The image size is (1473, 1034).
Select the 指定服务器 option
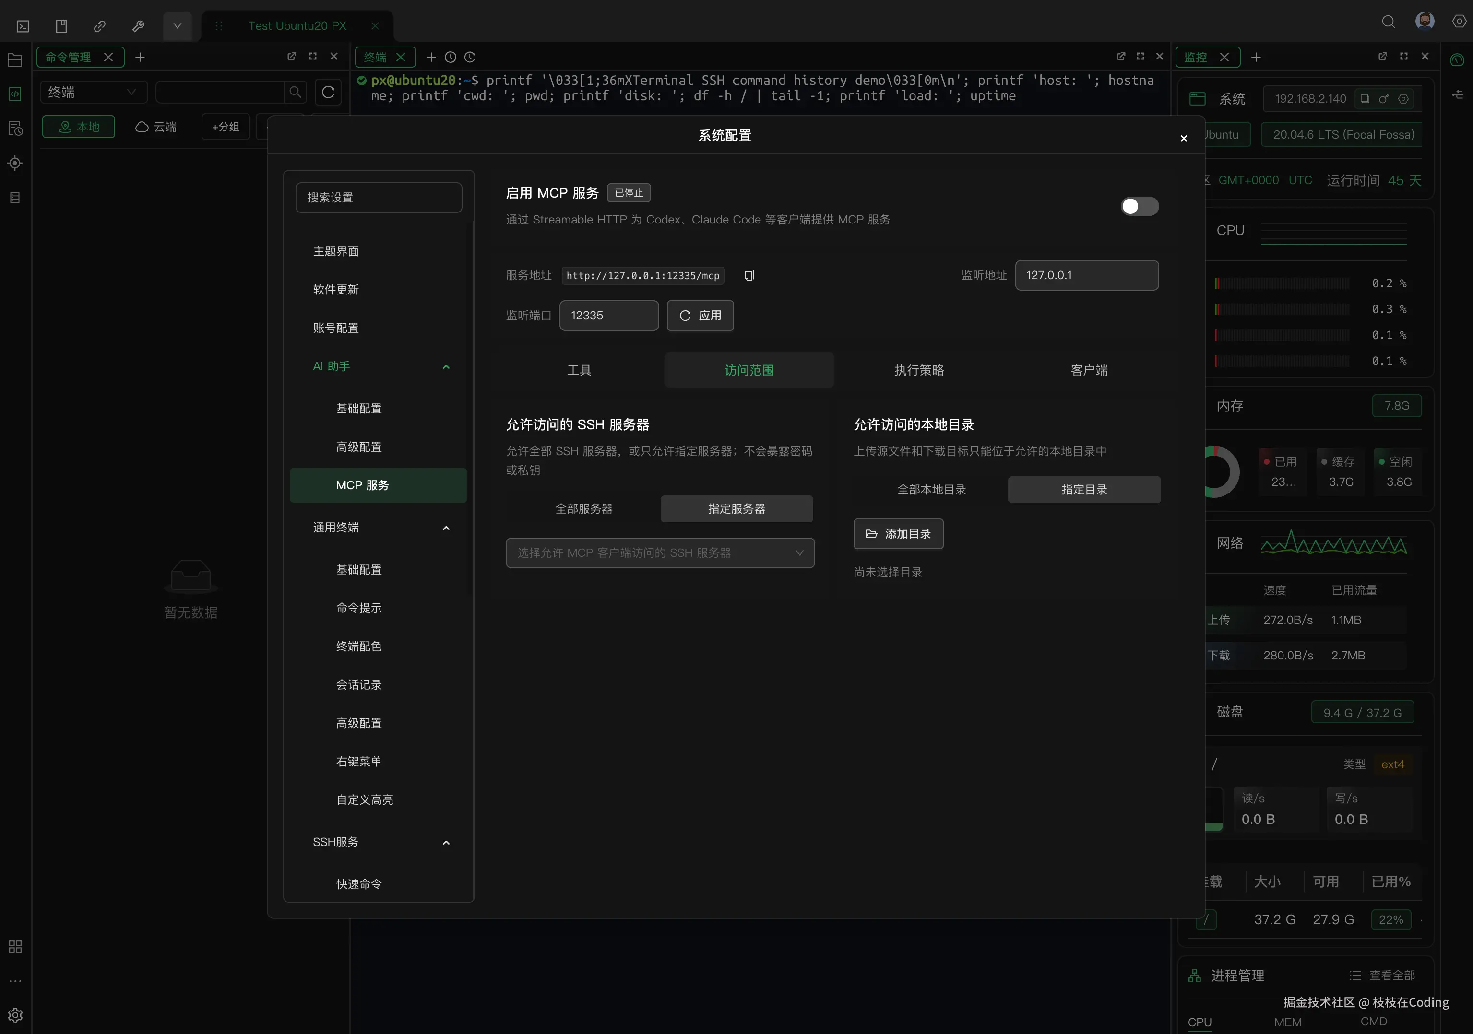tap(736, 509)
